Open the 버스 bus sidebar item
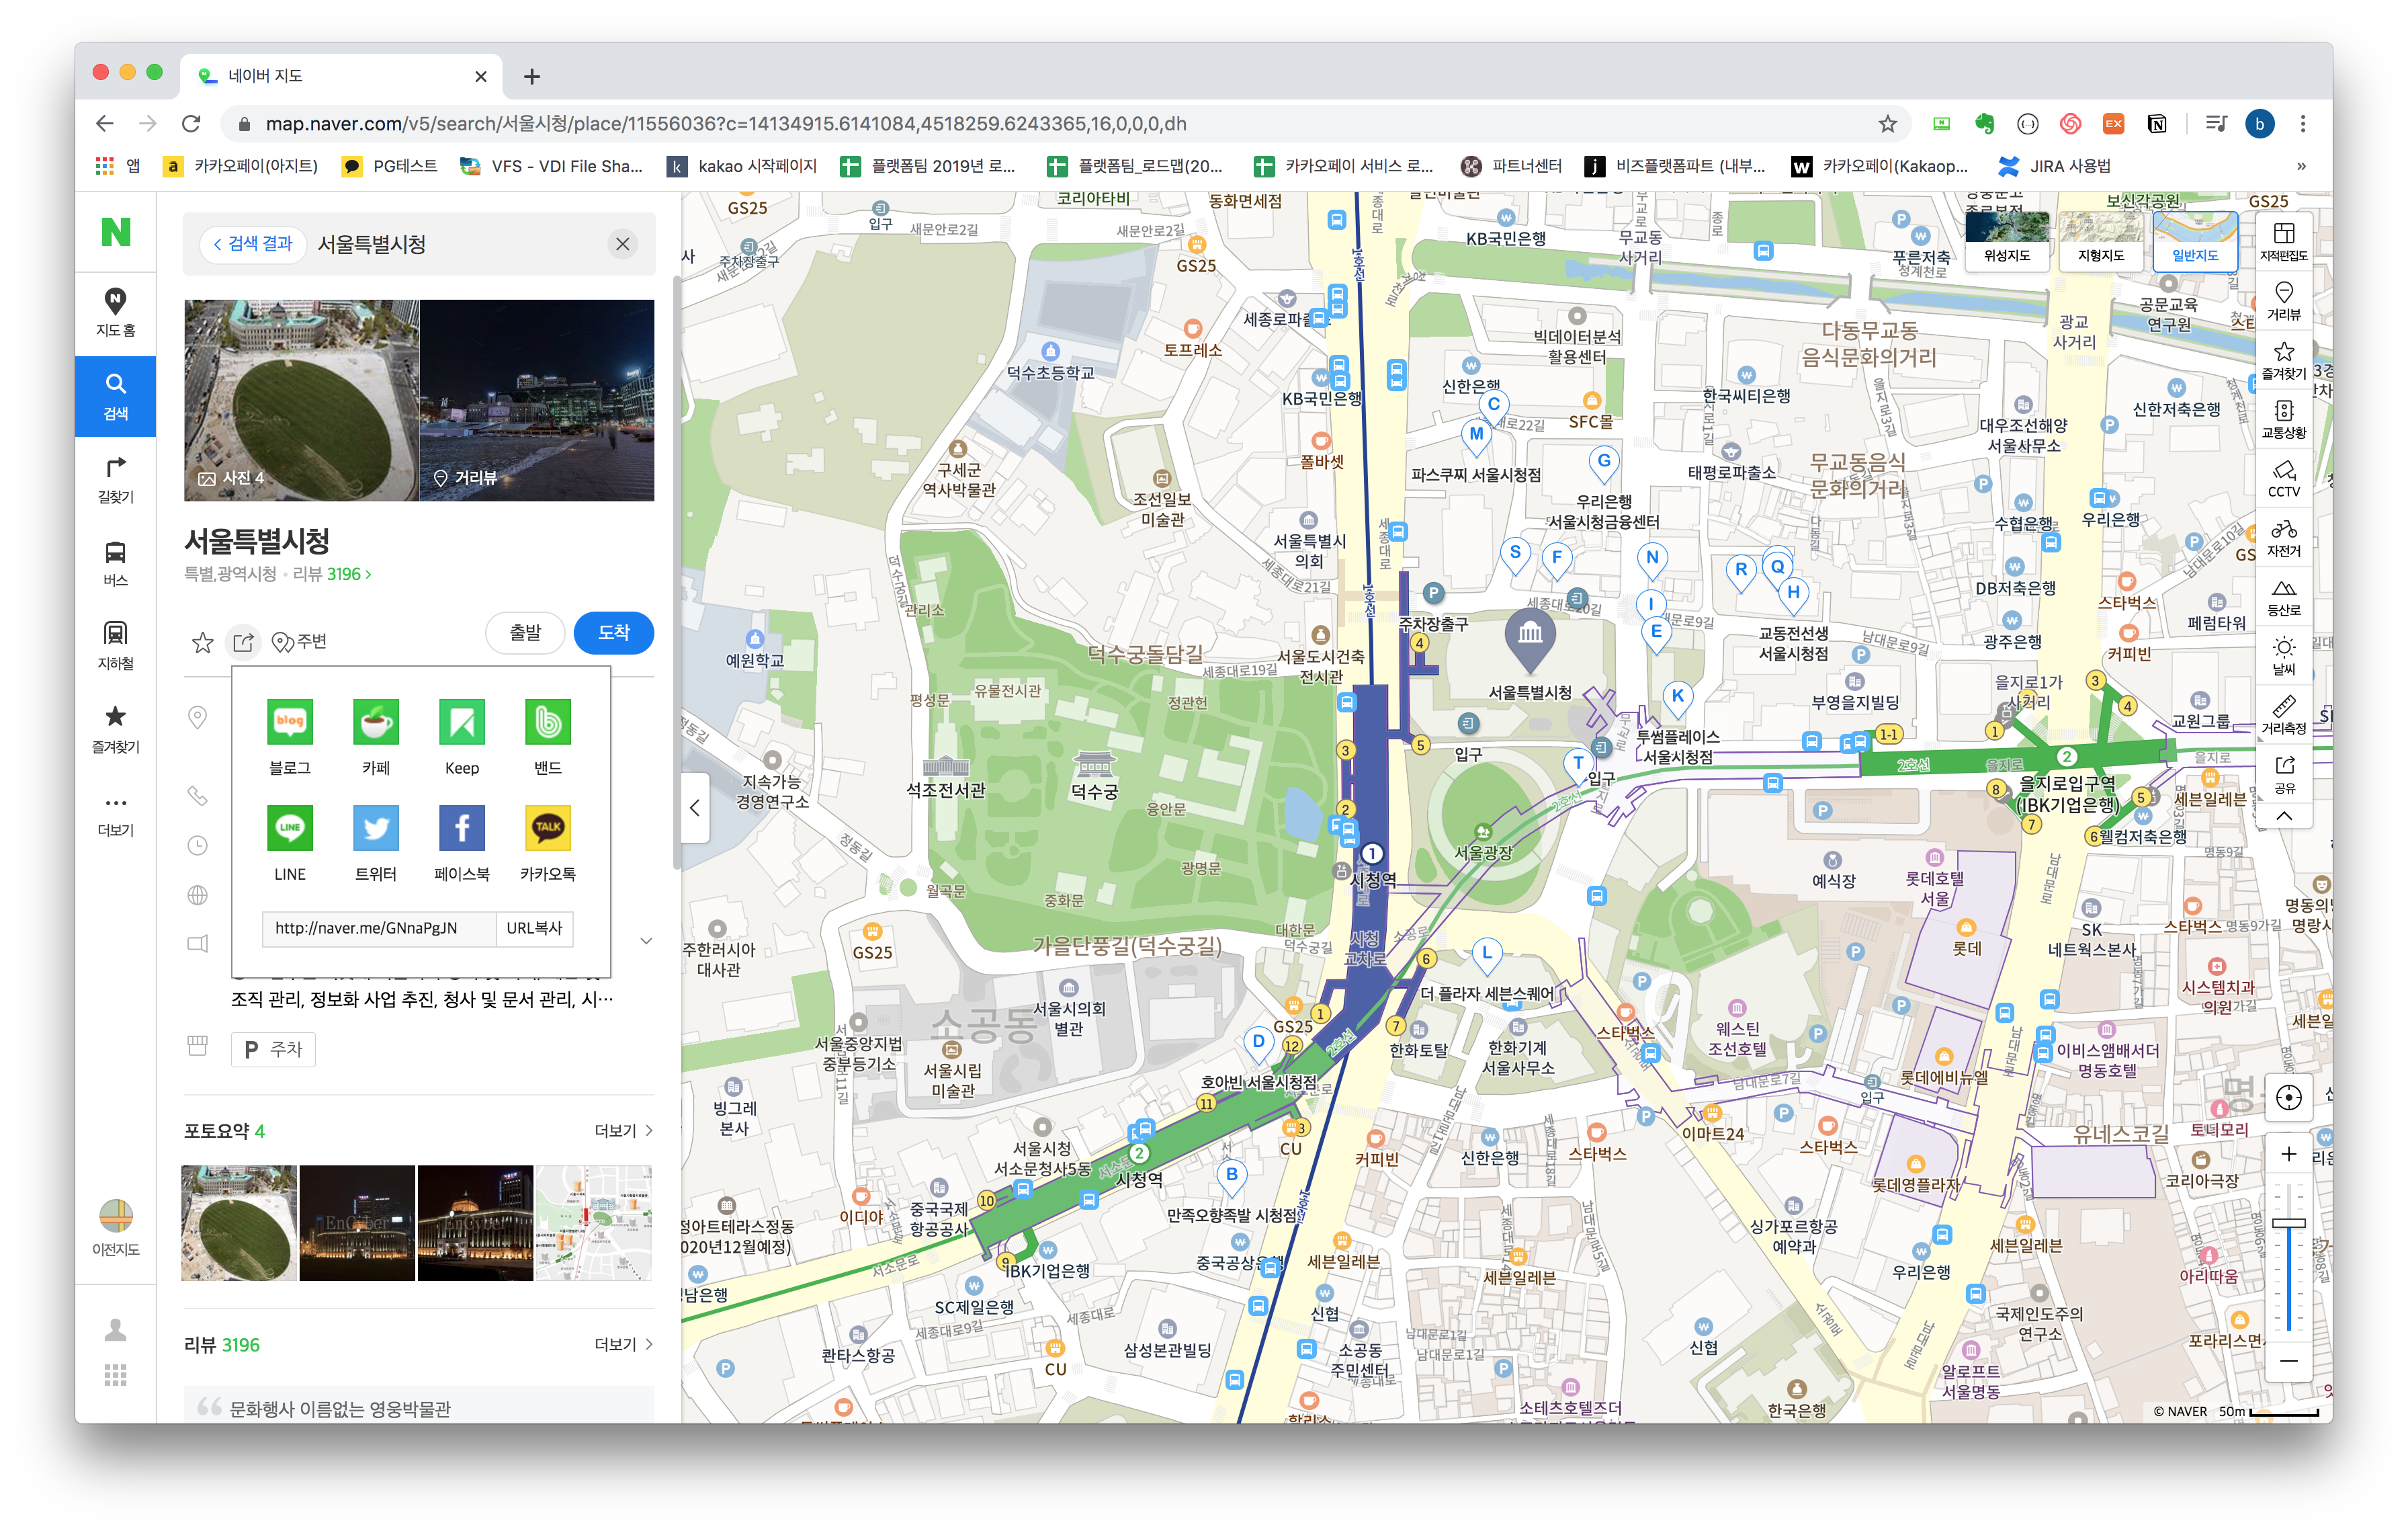The image size is (2408, 1531). click(x=115, y=562)
